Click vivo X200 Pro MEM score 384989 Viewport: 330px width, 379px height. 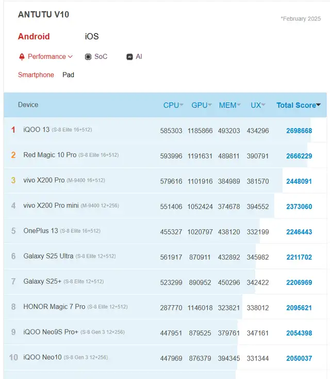(x=229, y=181)
